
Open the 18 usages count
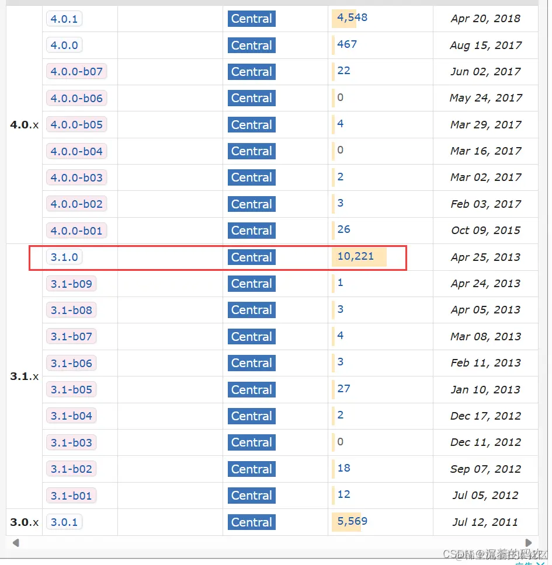tap(343, 468)
